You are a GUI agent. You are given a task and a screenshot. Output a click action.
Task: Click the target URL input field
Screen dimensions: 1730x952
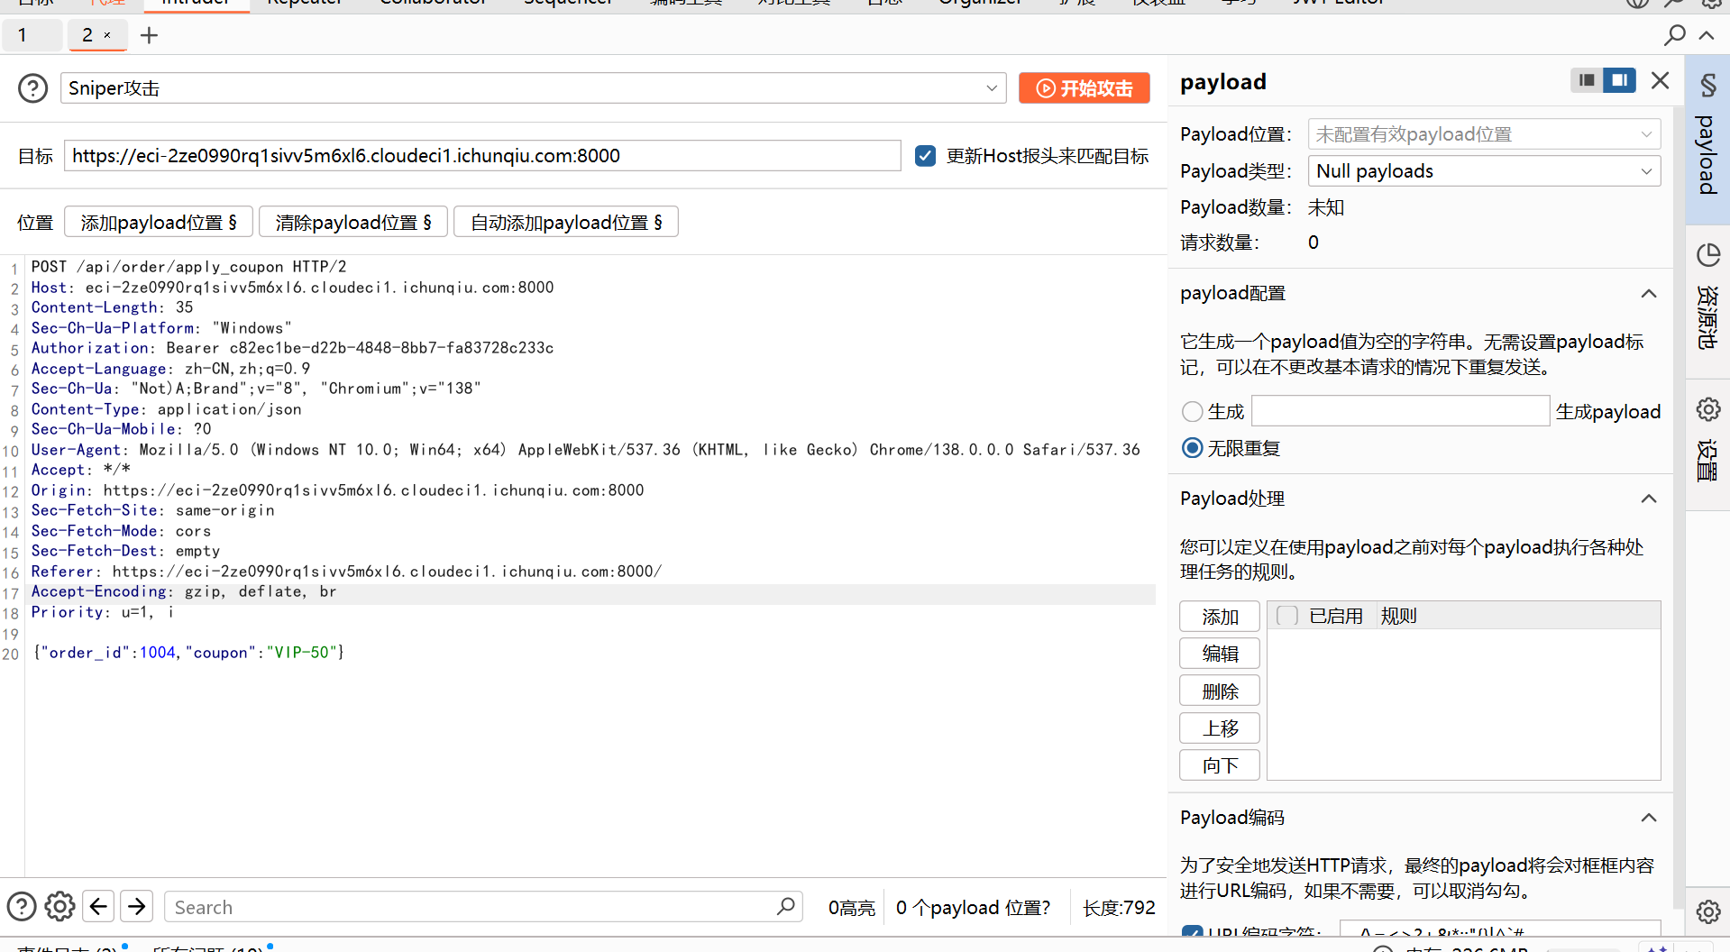pyautogui.click(x=482, y=156)
